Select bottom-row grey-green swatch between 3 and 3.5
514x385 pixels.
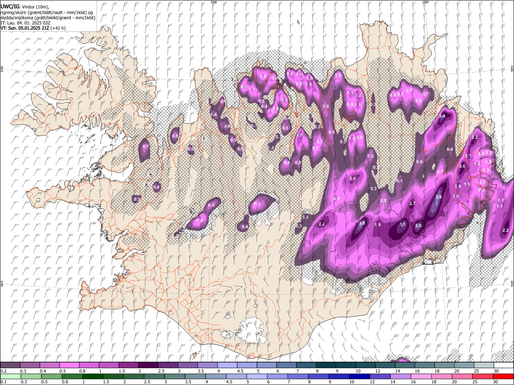175,376
